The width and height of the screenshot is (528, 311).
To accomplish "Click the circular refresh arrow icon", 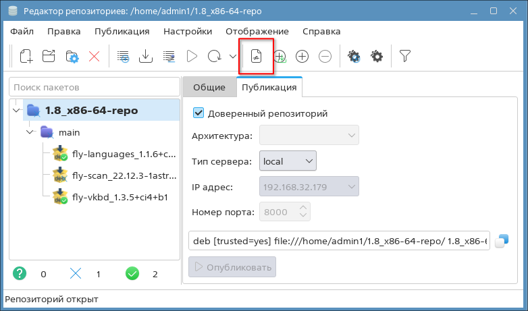I will coord(214,57).
